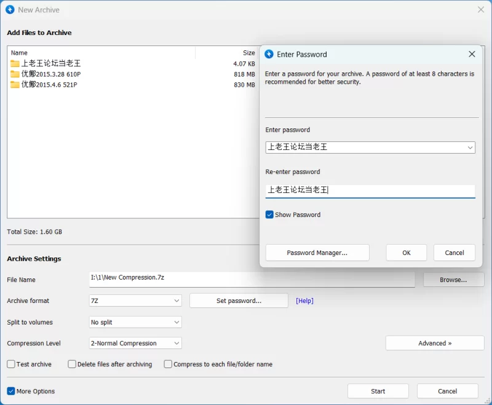
Task: Open the Compression Level dropdown
Action: 135,344
